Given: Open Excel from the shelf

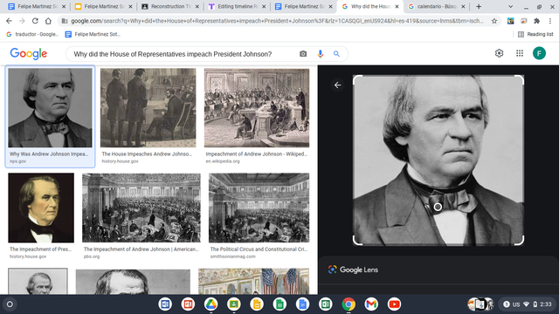Looking at the screenshot, I should coord(325,304).
